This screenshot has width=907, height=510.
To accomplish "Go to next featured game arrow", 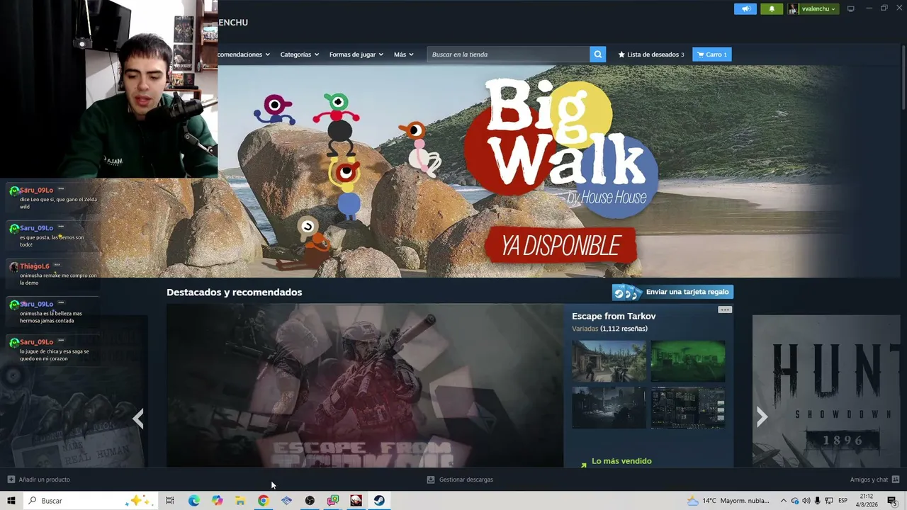I will (762, 417).
